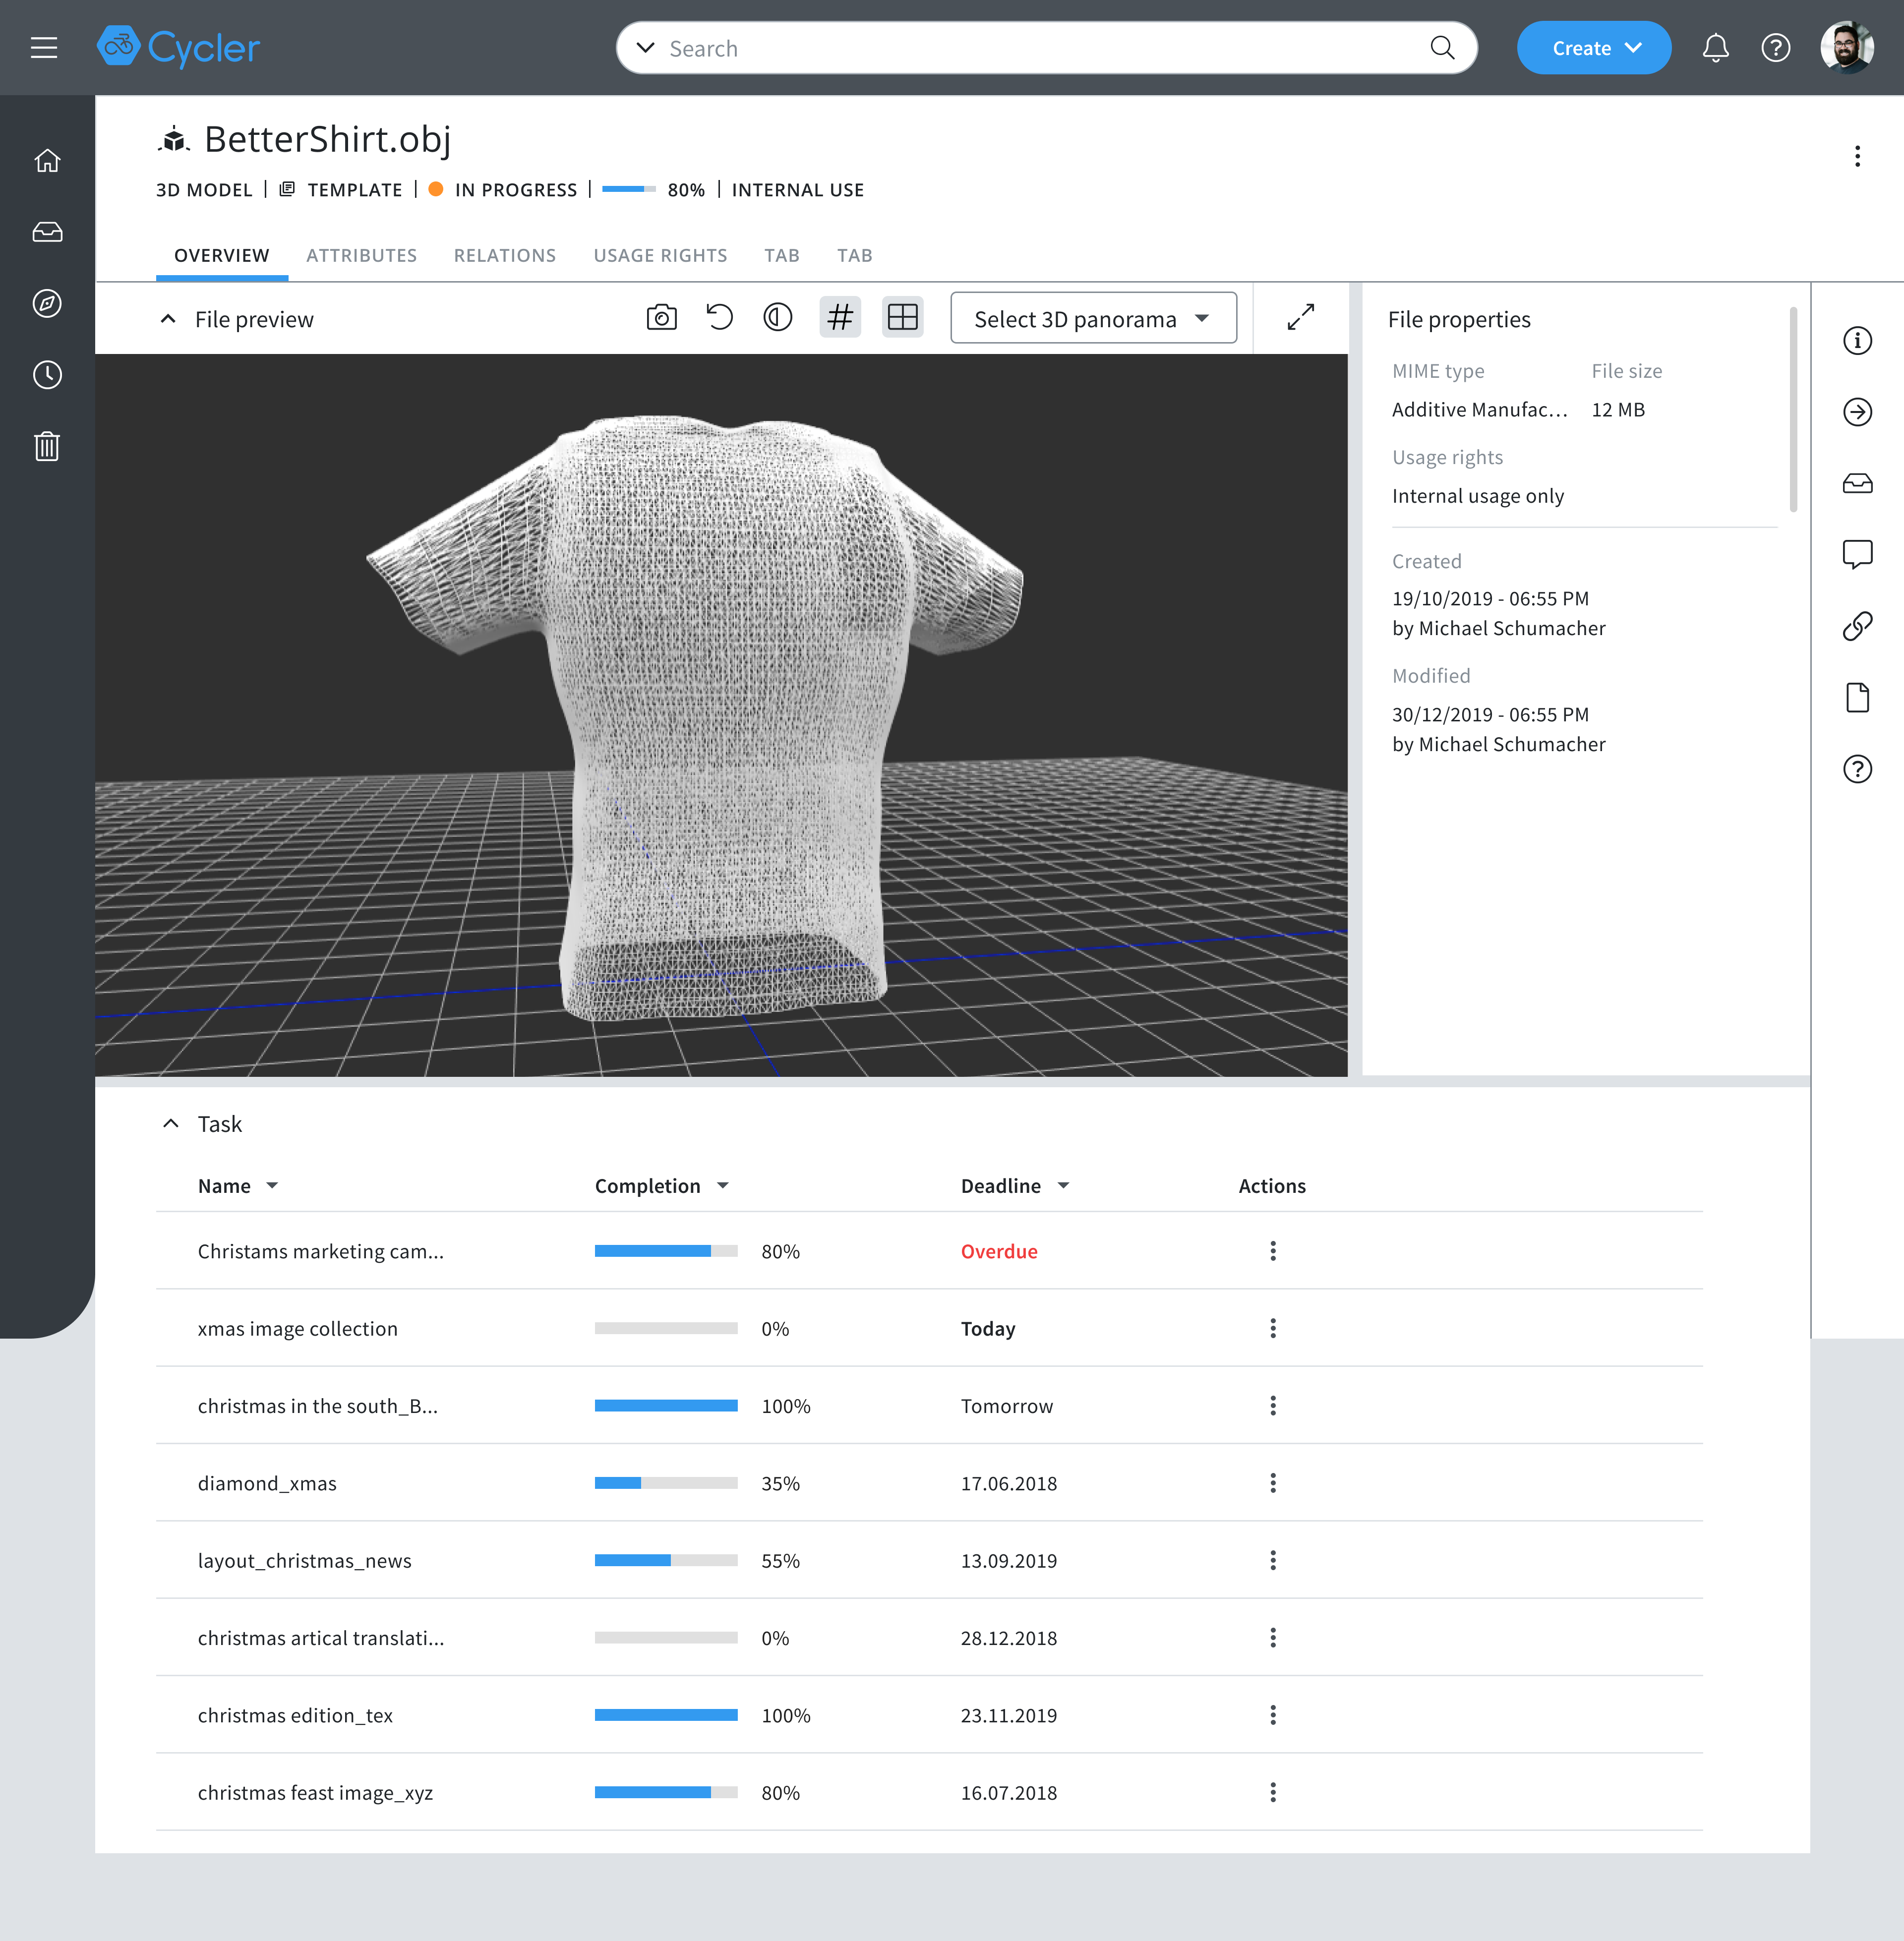This screenshot has height=1941, width=1904.
Task: Reset the 3D view rotation
Action: pos(719,317)
